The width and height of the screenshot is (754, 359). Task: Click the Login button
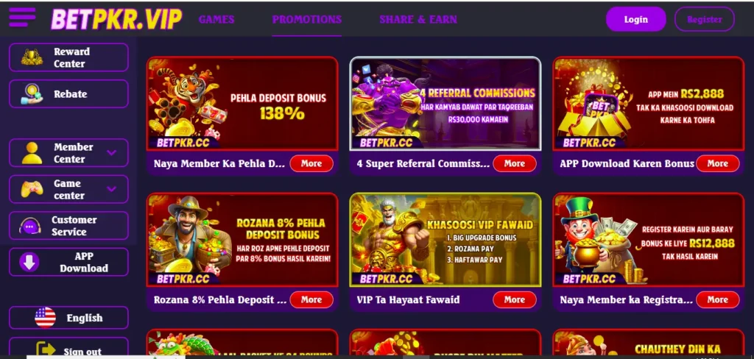point(635,19)
